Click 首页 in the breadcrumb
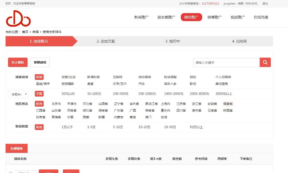This screenshot has height=173, width=288. [25, 32]
